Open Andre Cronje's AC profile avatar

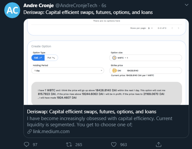[x=12, y=10]
